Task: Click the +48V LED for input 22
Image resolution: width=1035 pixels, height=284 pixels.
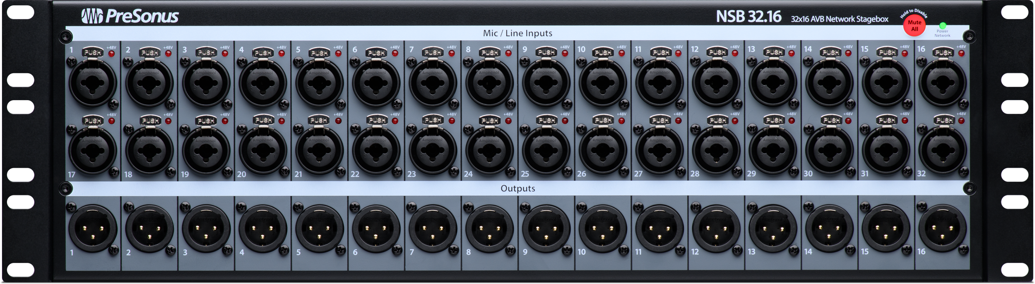Action: click(395, 121)
